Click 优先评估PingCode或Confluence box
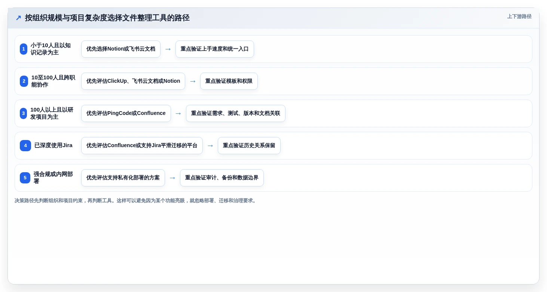Viewport: 547px width, 292px height. tap(126, 113)
